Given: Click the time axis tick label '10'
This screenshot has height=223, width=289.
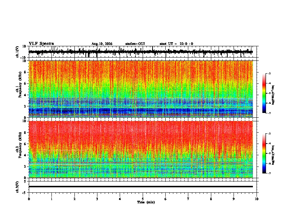Looking at the screenshot, I should [257, 199].
